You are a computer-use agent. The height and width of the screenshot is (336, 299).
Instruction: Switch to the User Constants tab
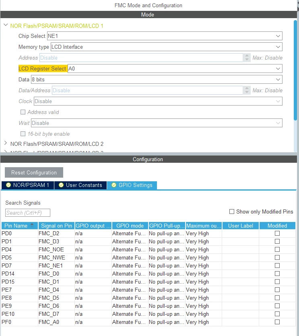pos(80,185)
